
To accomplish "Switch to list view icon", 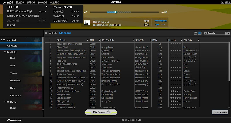I will tap(200, 33).
